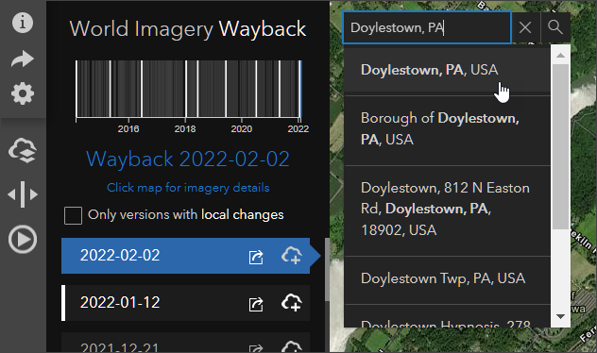597x353 pixels.
Task: Clear the search box with the X
Action: [x=525, y=27]
